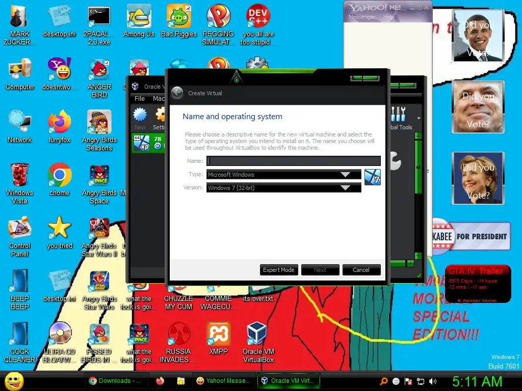The image size is (522, 391).
Task: Open the Dev C++ 'you all are too stupid' icon
Action: point(258,24)
